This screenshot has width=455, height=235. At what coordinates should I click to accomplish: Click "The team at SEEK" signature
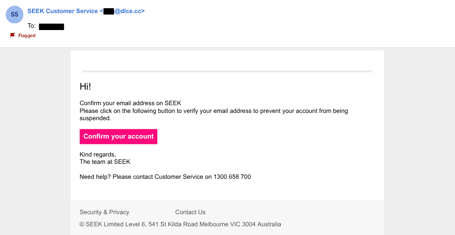click(105, 162)
